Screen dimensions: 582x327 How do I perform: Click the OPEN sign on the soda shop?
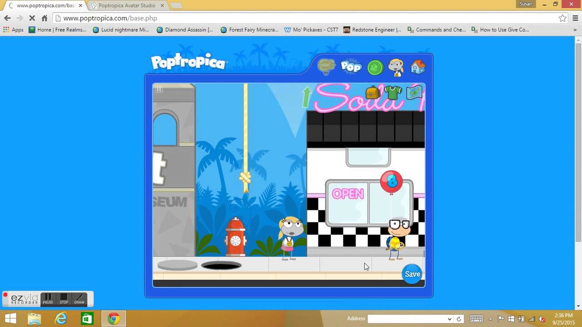[348, 194]
